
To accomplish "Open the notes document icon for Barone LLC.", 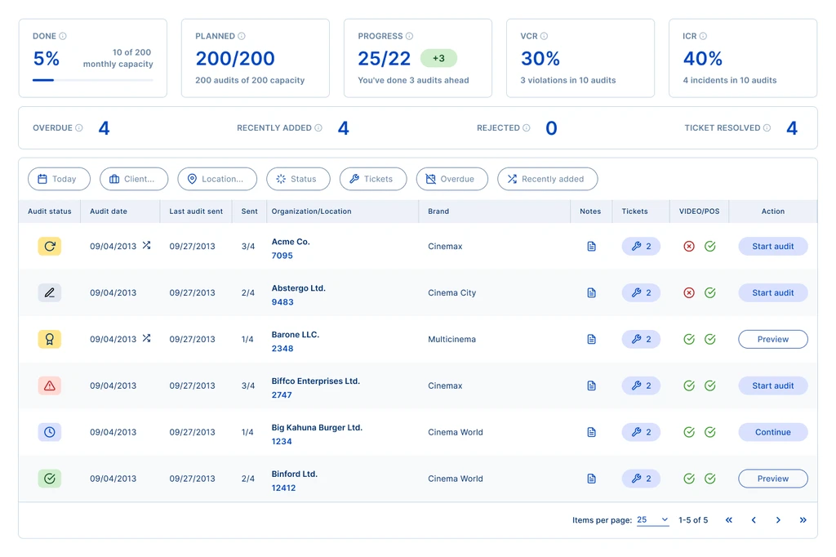I will tap(591, 339).
